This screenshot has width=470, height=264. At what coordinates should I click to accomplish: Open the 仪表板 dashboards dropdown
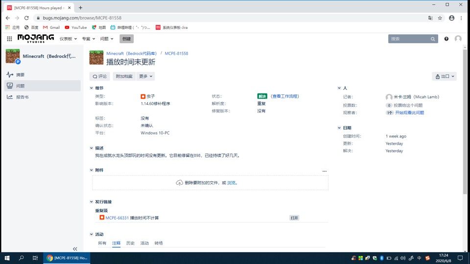point(68,39)
